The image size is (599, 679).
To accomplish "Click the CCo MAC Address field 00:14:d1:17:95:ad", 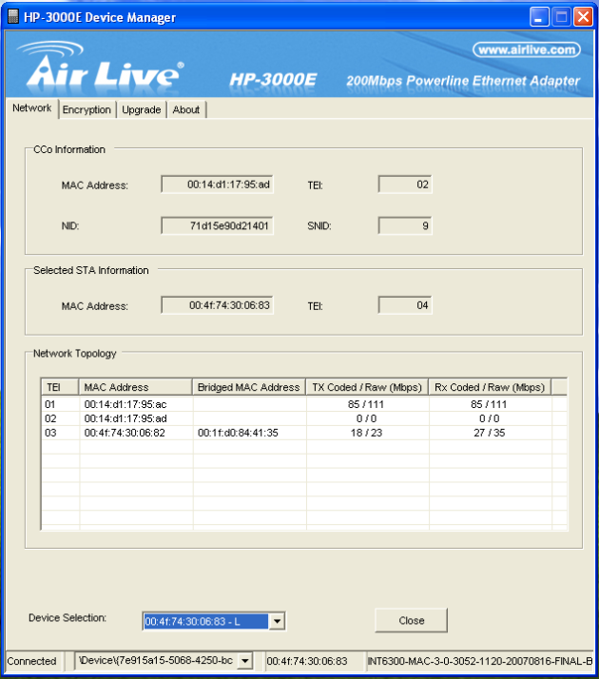I will (x=218, y=184).
